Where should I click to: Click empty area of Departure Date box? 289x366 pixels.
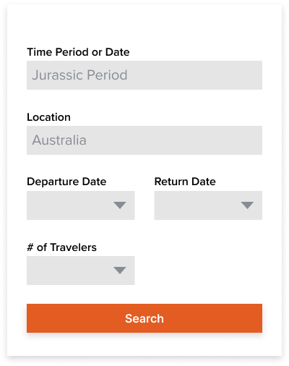tap(67, 205)
